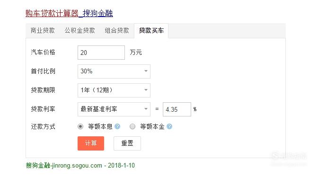318x178 pixels.
Task: Click the 汽车价格 input field
Action: point(101,53)
